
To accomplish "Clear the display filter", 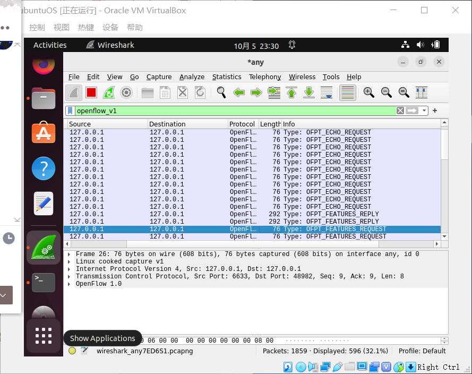I will (400, 111).
